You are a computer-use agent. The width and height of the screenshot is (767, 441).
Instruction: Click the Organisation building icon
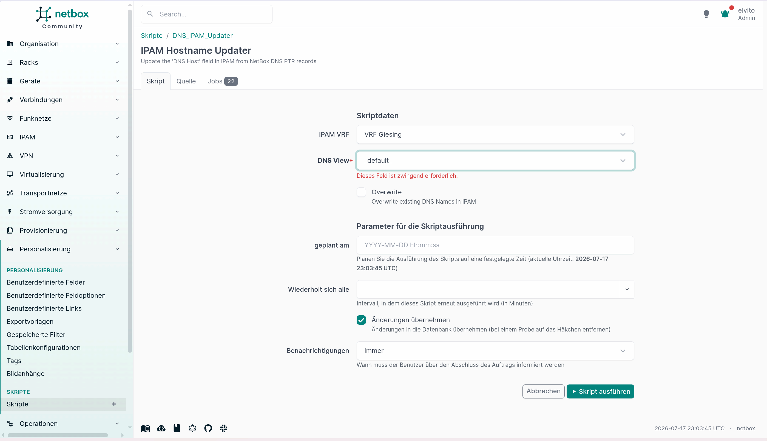(10, 44)
